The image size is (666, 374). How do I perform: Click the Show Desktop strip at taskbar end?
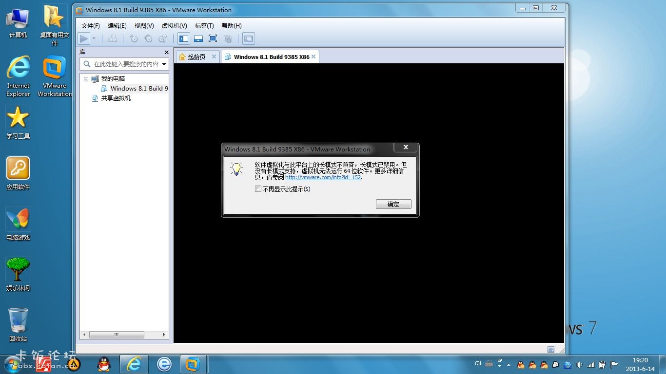click(663, 364)
